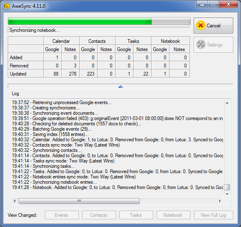241x227 pixels.
Task: View changed Contacts
Action: pos(99,215)
